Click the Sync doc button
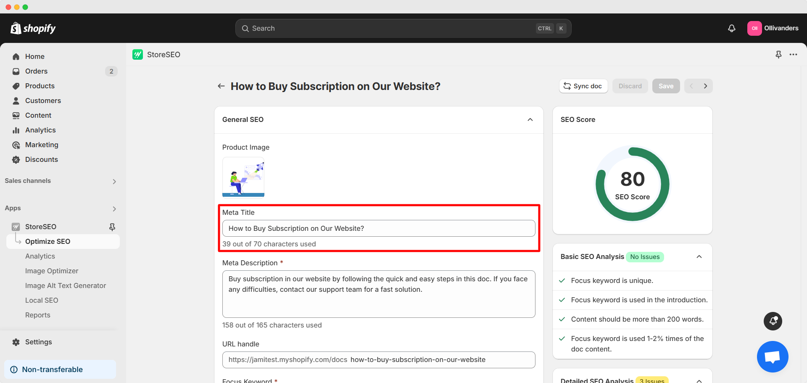Image resolution: width=807 pixels, height=383 pixels. (583, 86)
